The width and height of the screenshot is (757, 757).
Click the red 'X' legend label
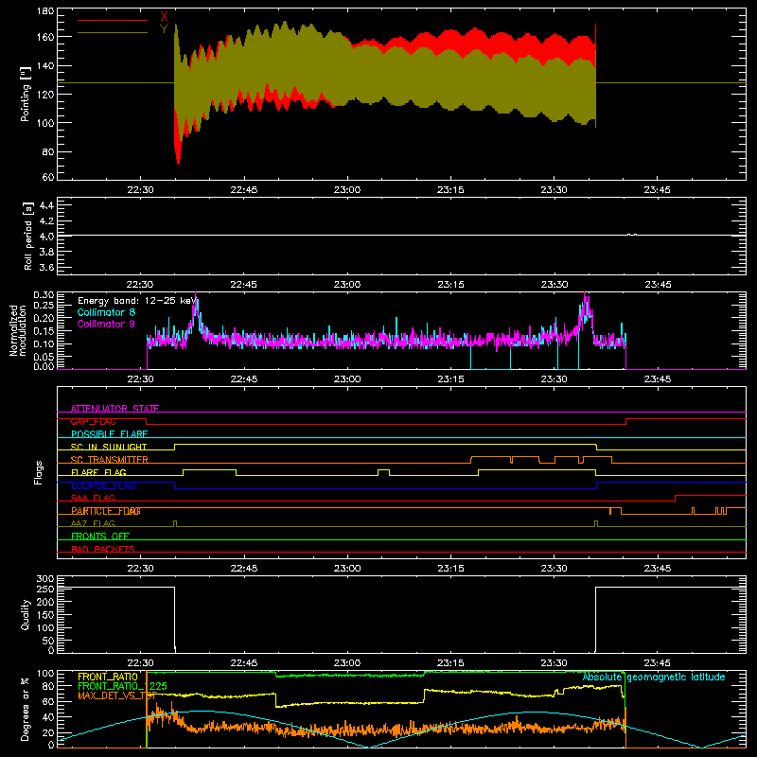coord(164,17)
